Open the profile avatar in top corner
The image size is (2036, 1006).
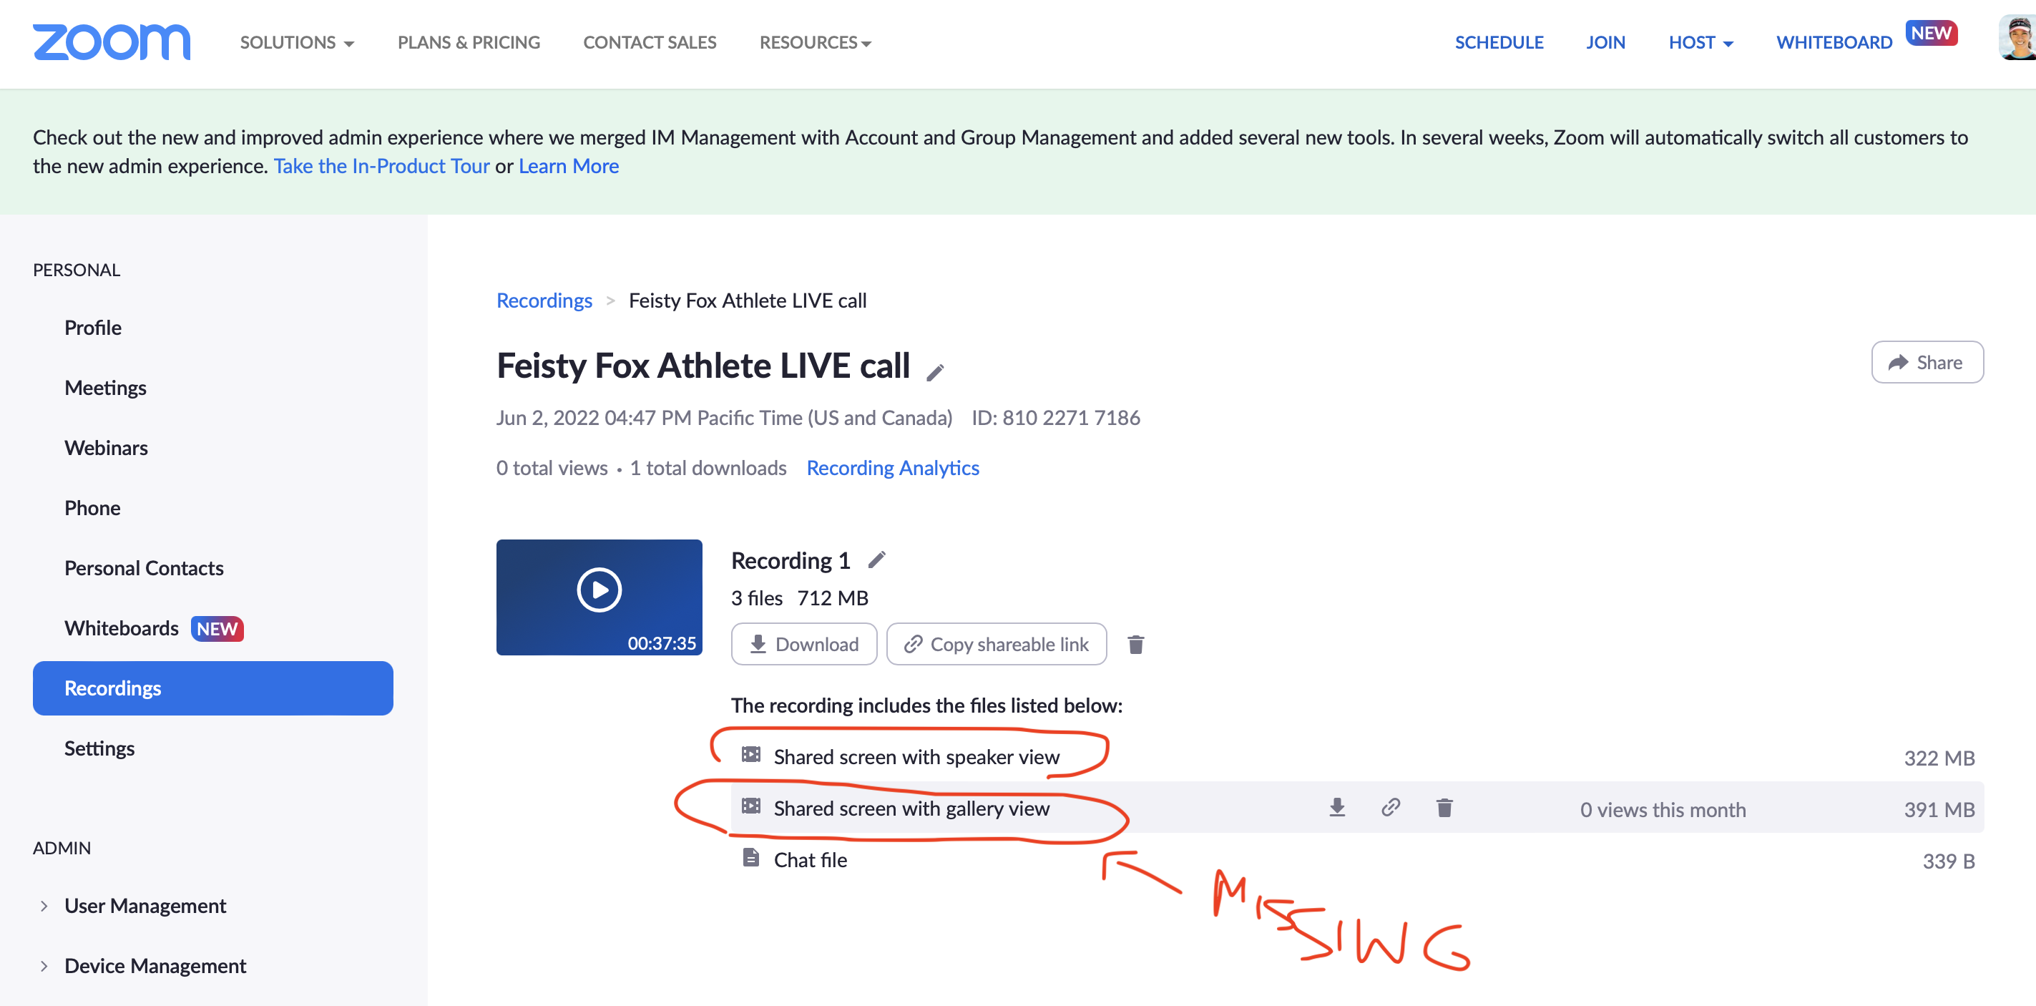pyautogui.click(x=2018, y=37)
